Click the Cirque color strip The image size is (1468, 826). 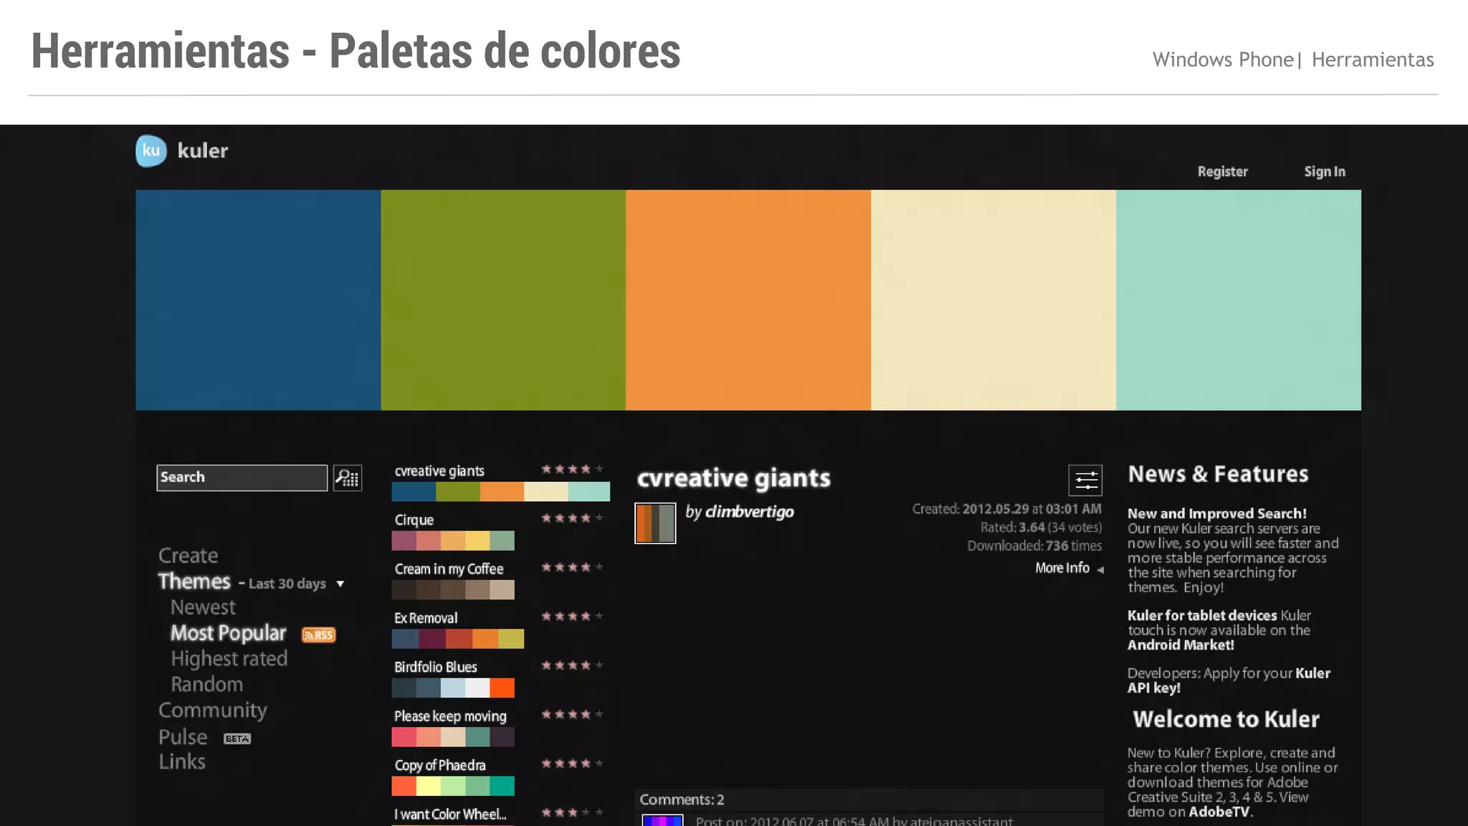(x=453, y=541)
